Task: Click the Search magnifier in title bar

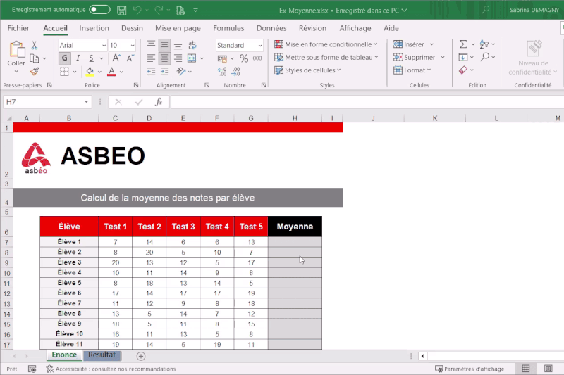Action: [x=486, y=10]
